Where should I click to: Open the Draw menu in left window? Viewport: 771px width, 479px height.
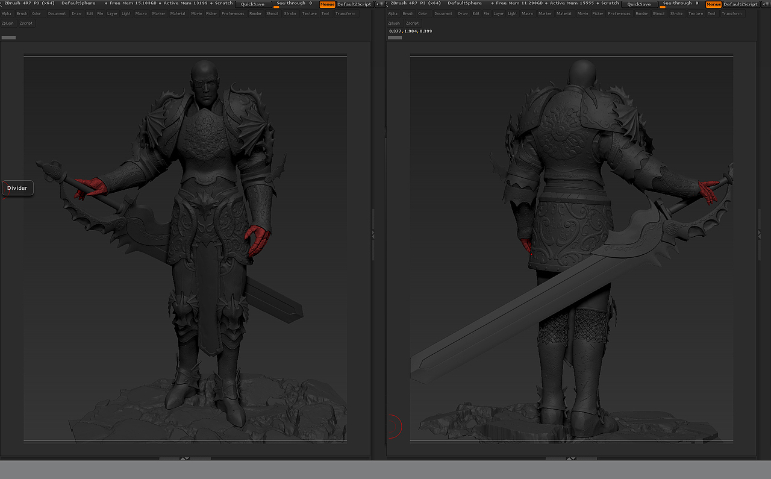76,13
